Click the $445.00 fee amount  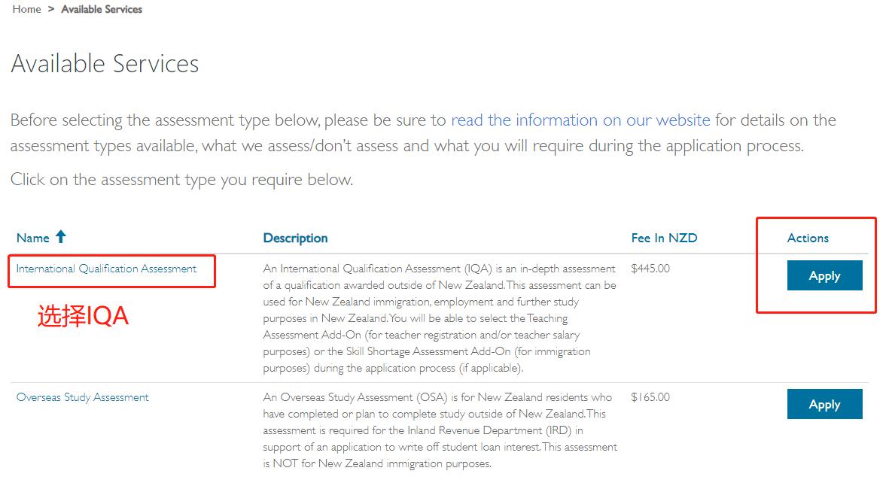(650, 269)
